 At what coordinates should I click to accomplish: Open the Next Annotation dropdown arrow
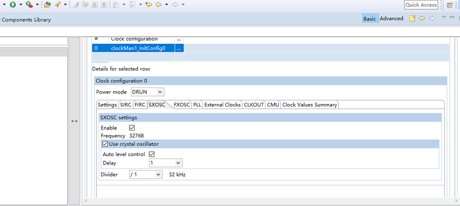pyautogui.click(x=124, y=5)
